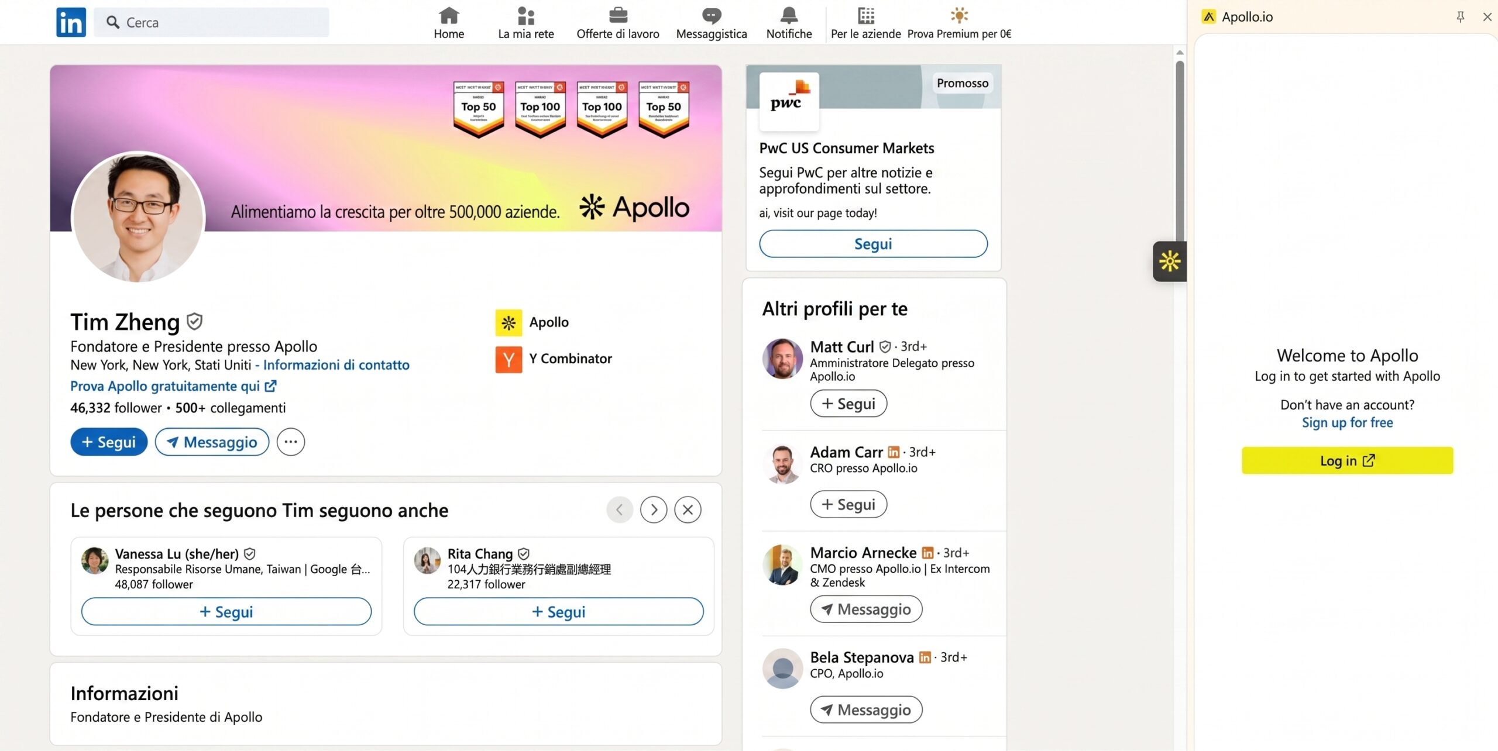Open Rita Chang's avatar thumbnail
This screenshot has width=1498, height=751.
pyautogui.click(x=427, y=561)
